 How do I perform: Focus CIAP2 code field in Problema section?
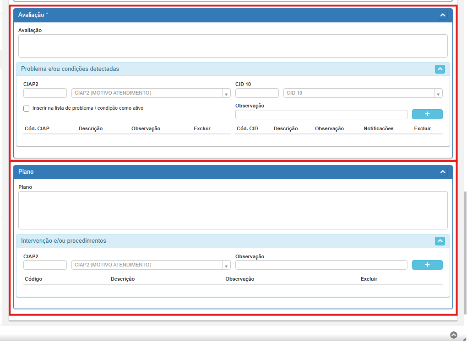pos(45,93)
